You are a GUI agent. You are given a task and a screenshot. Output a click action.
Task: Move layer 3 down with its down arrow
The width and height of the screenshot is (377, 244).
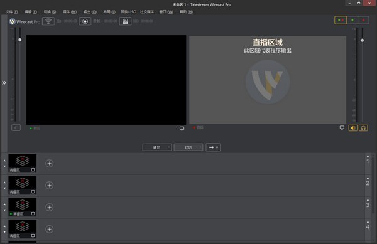point(4,210)
